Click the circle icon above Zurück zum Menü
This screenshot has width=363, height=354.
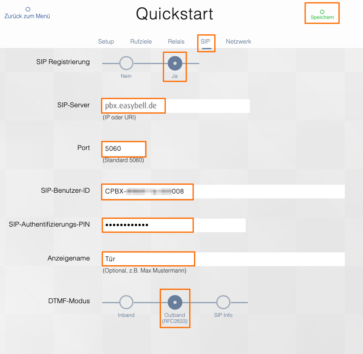coord(28,9)
